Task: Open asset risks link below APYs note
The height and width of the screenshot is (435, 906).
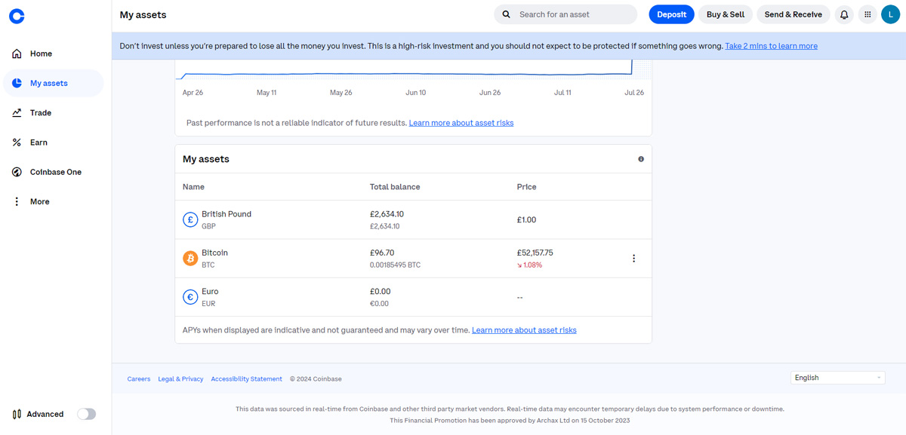Action: (x=524, y=330)
